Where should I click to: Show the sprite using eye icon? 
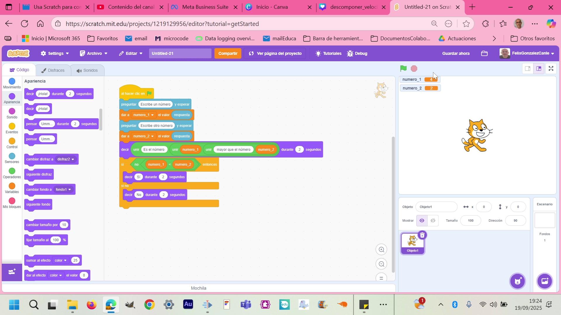click(422, 221)
